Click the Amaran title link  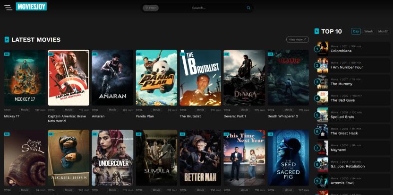point(98,116)
